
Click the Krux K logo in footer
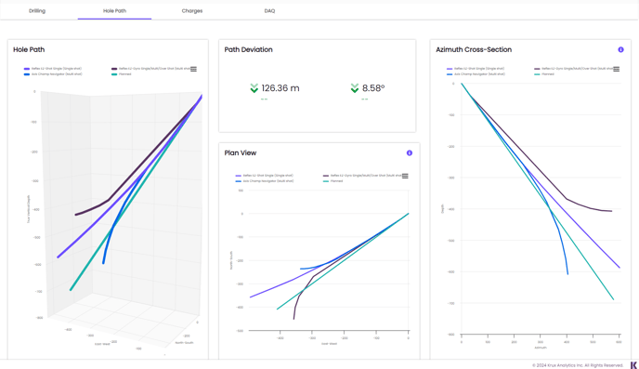633,365
